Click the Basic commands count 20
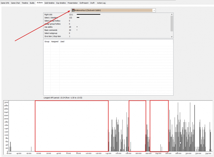The width and height of the screenshot is (214, 157). click(x=70, y=30)
